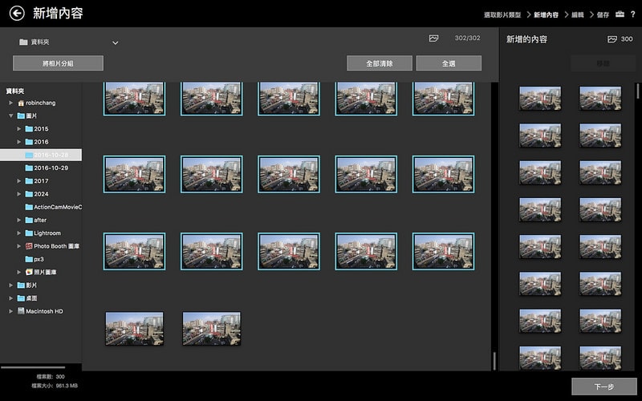Image resolution: width=642 pixels, height=401 pixels.
Task: Open the toolbox icon in header
Action: [620, 14]
